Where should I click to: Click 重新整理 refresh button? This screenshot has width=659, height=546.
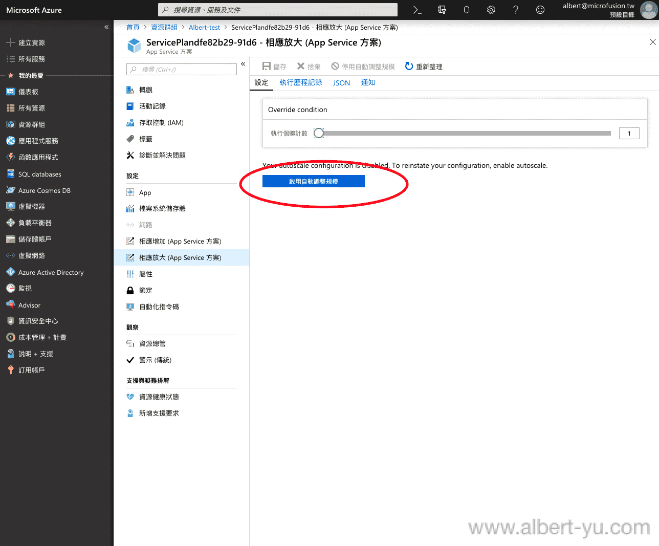tap(424, 67)
